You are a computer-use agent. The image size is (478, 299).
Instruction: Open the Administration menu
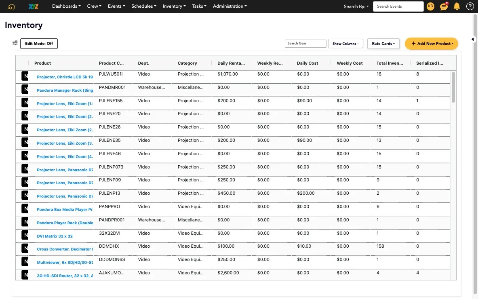tap(230, 6)
